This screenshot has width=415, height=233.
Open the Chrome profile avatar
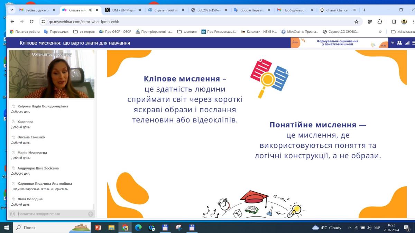[x=404, y=21]
